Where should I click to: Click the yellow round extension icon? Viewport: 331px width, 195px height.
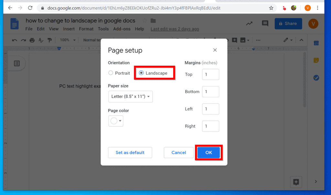pyautogui.click(x=294, y=8)
